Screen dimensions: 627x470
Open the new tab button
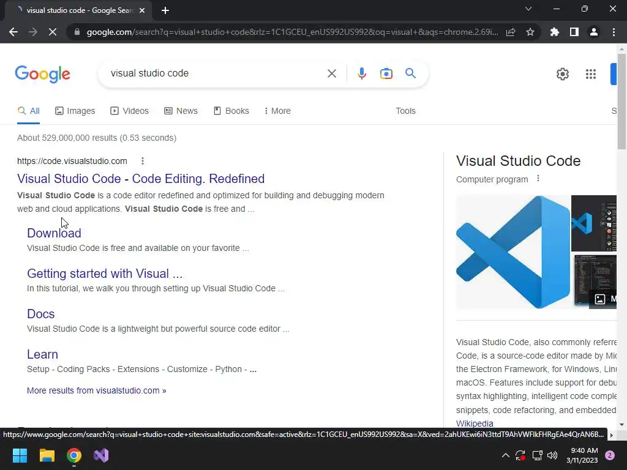(x=165, y=10)
